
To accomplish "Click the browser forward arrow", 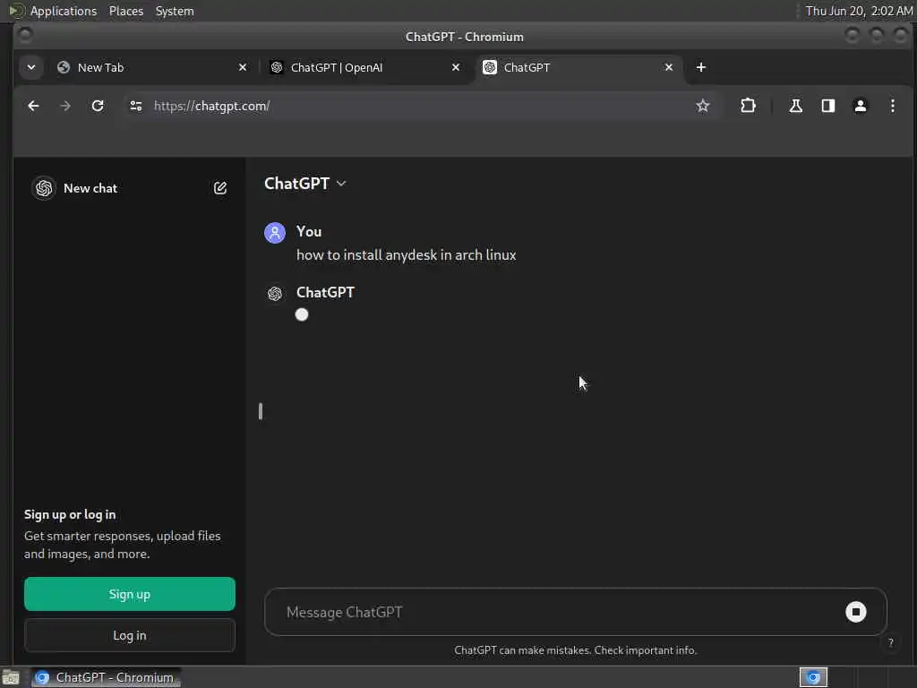I will pos(65,106).
